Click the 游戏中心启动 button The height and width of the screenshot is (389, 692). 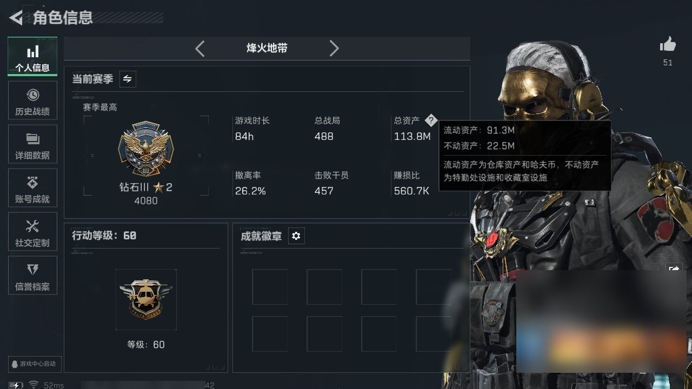pos(33,364)
